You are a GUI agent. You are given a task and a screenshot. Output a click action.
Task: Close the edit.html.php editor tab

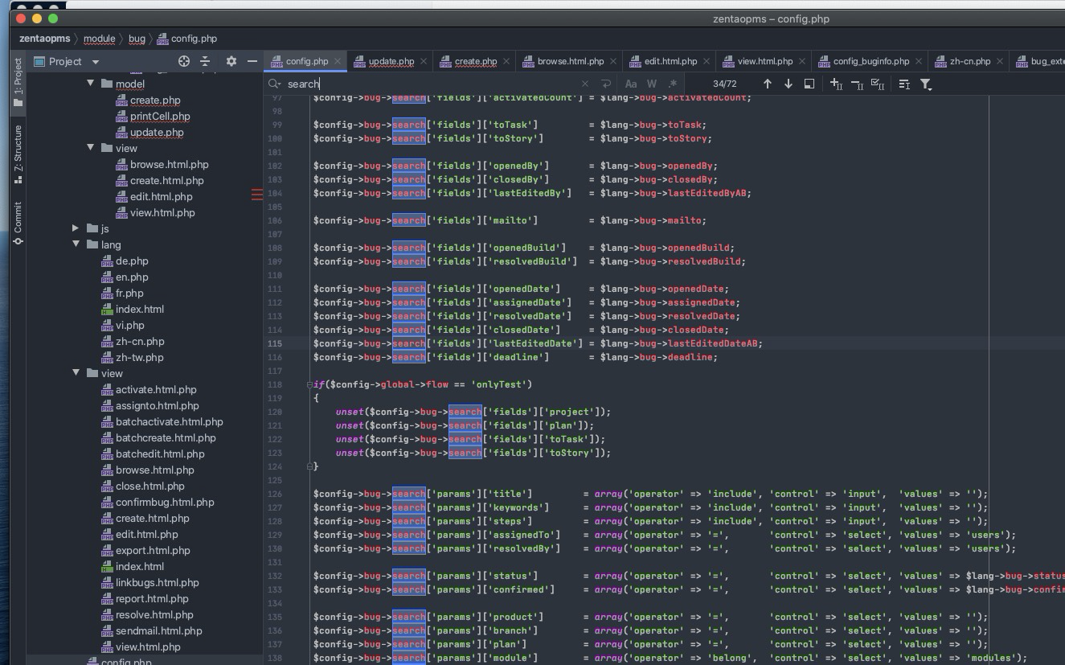(x=707, y=61)
